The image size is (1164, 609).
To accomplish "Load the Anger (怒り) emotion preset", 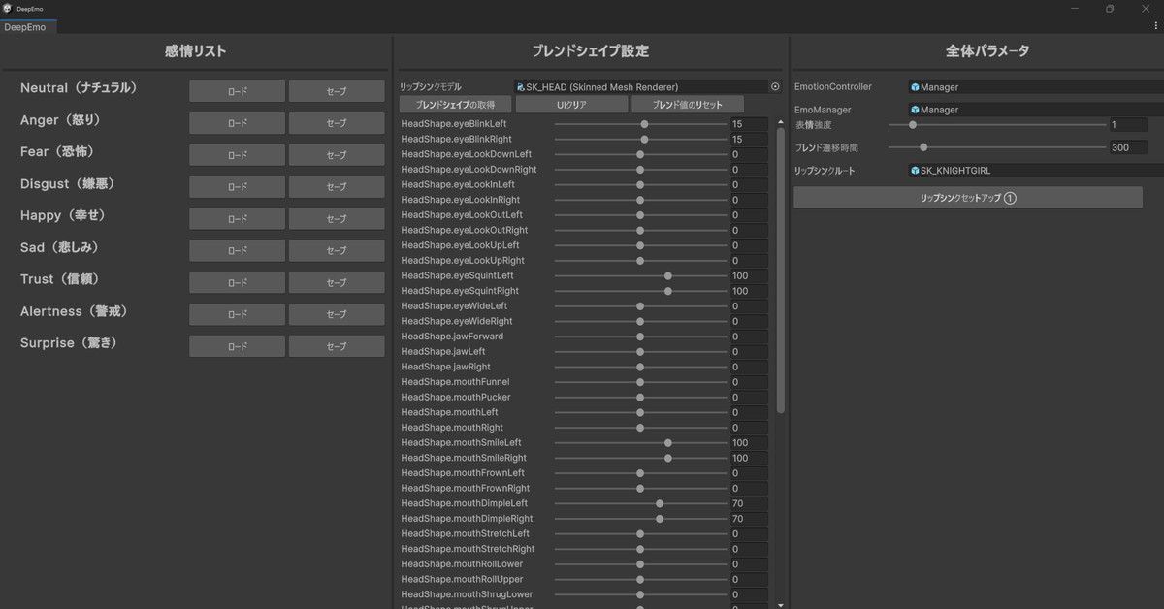I will [237, 123].
